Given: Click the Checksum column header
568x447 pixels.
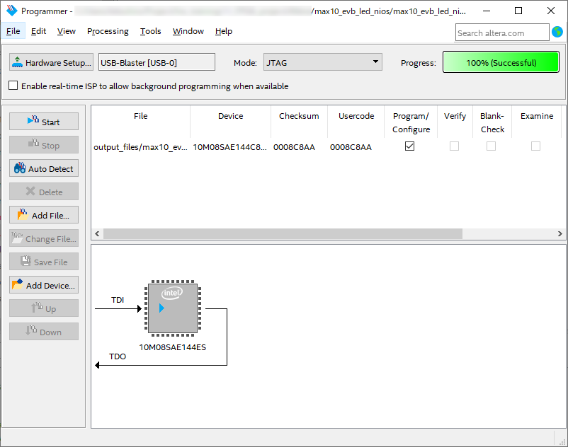Looking at the screenshot, I should click(x=299, y=116).
